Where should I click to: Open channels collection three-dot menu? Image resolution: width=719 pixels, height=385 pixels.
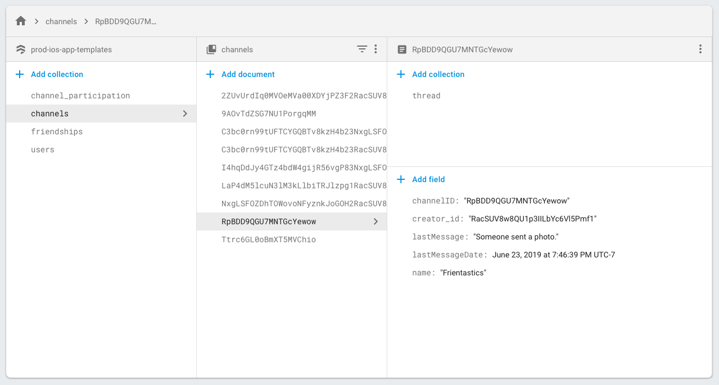[376, 49]
